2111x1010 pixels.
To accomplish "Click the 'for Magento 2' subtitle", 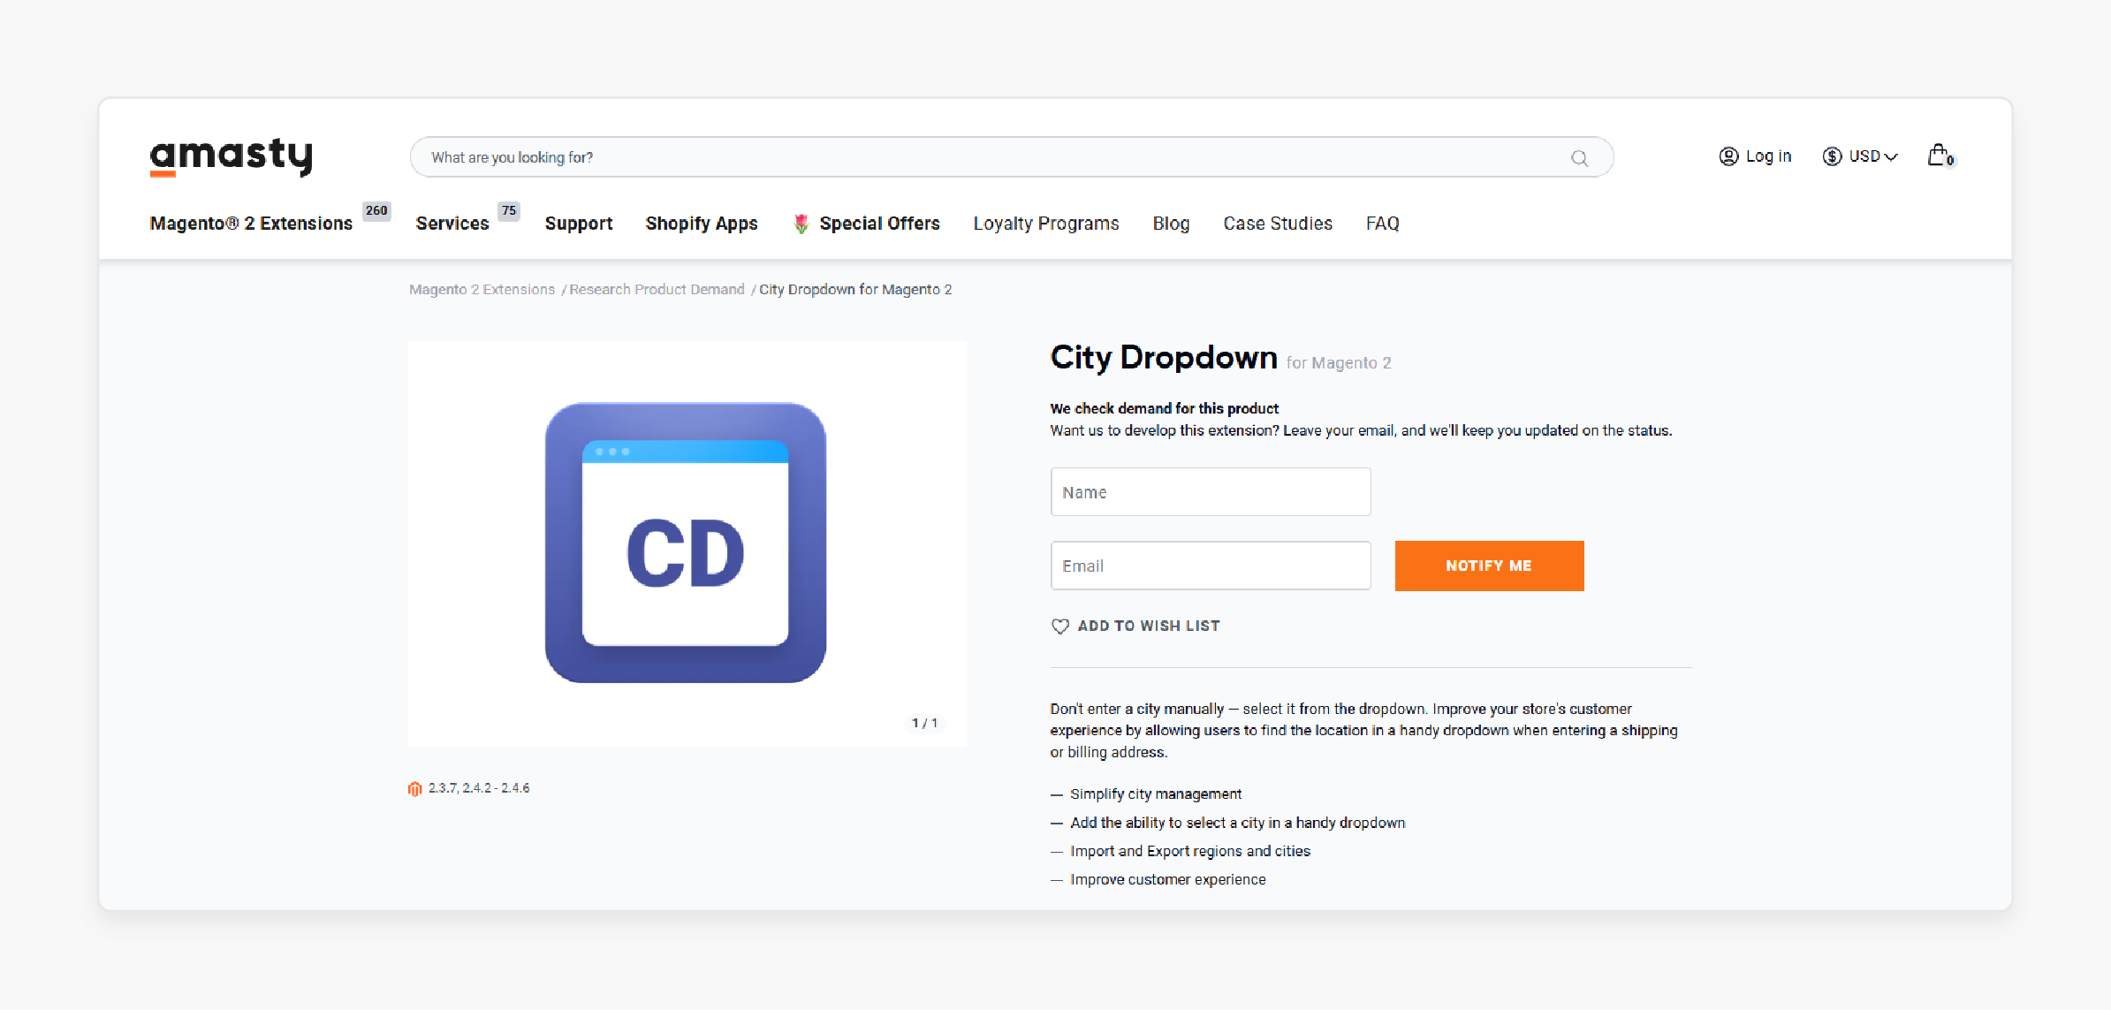I will coord(1338,363).
